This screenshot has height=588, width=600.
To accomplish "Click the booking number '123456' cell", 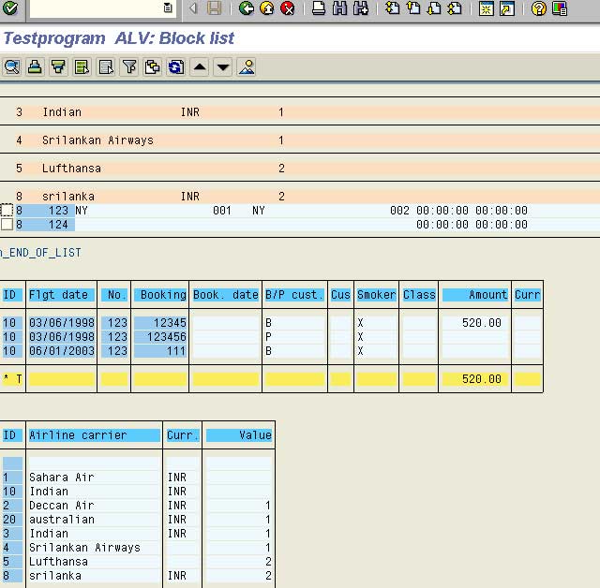I will (x=160, y=337).
